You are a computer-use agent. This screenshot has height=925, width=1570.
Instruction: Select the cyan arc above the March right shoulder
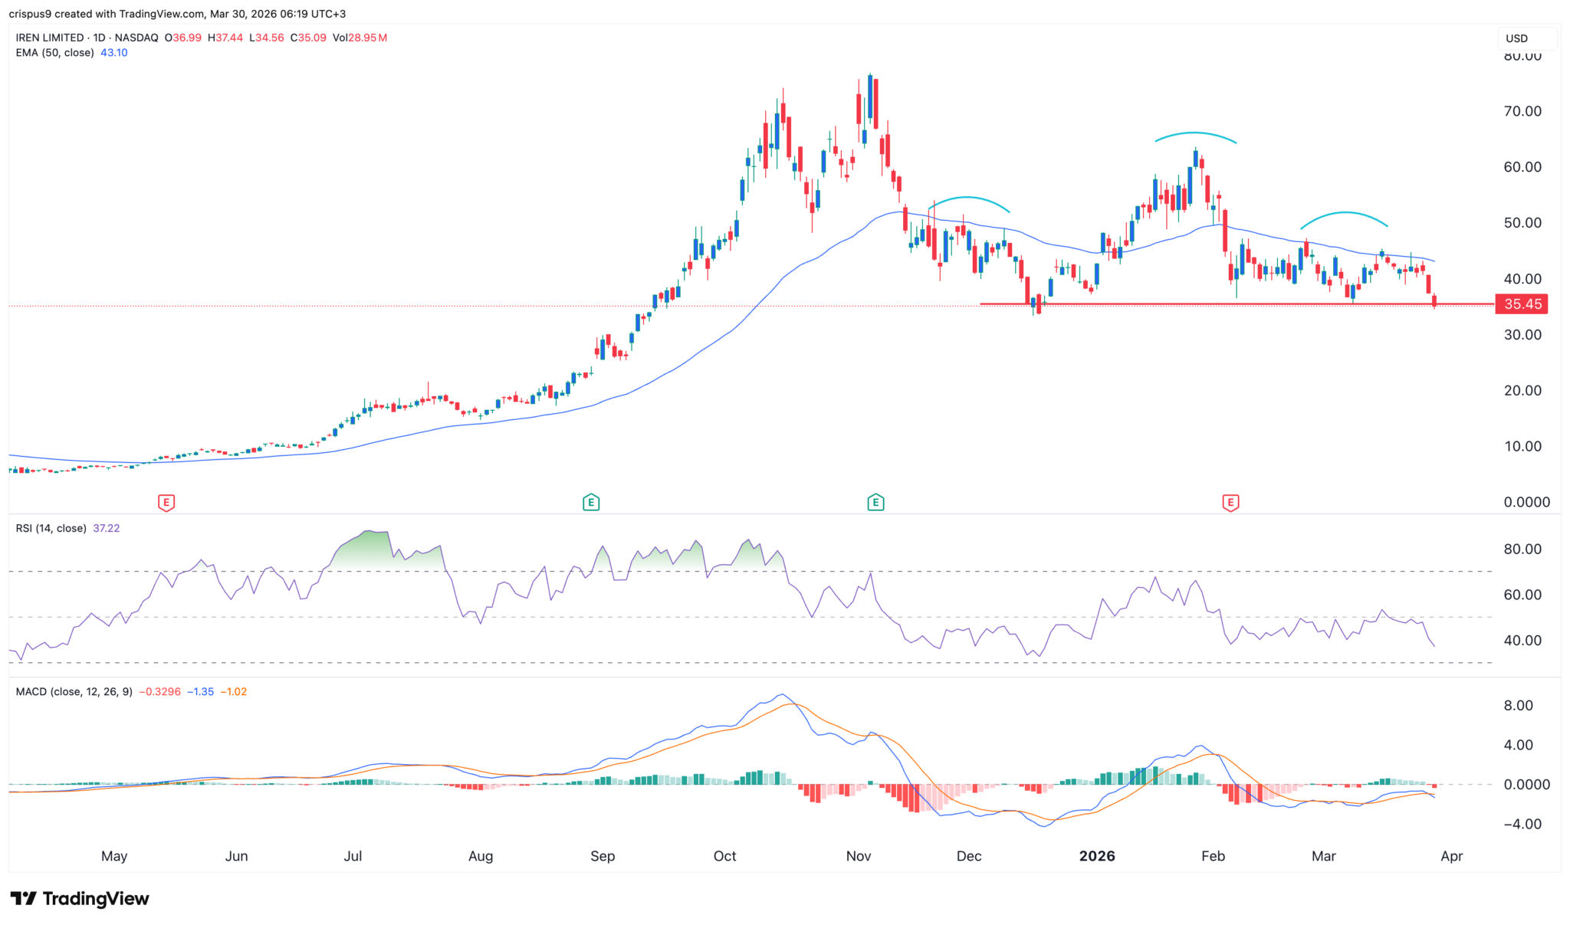[x=1344, y=213]
